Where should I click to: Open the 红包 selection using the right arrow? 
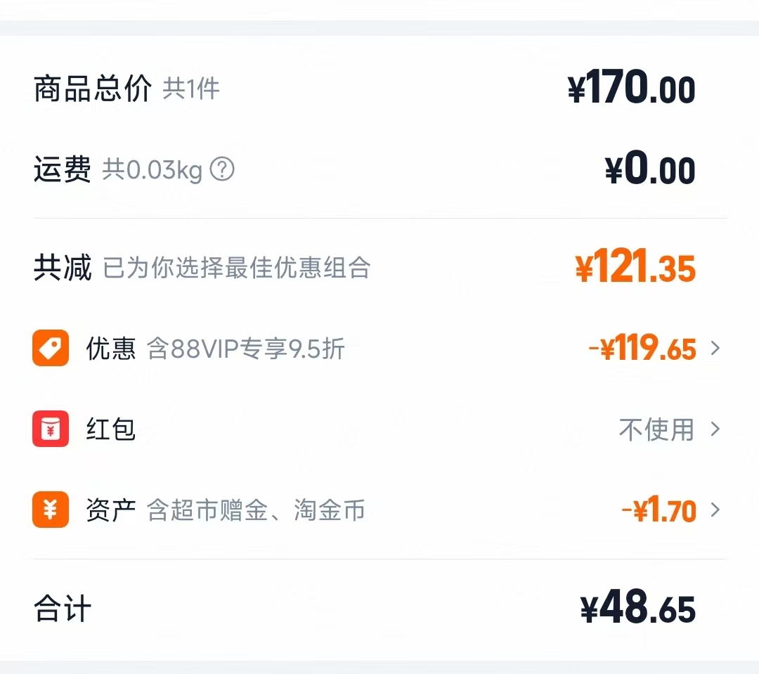pos(716,429)
